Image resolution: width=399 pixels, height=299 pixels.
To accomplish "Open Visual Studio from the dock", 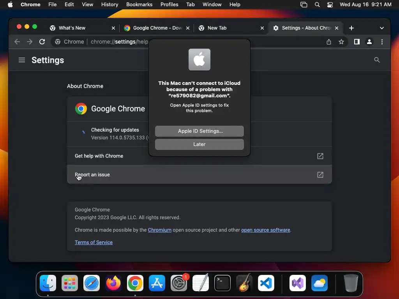I will pyautogui.click(x=297, y=283).
